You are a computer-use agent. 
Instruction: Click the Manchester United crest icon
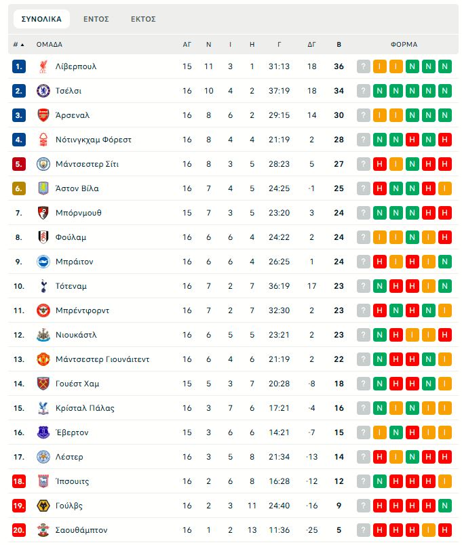point(43,359)
